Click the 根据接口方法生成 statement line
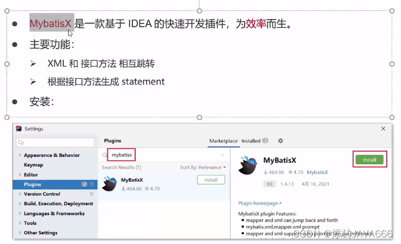401x244 pixels. [x=106, y=81]
